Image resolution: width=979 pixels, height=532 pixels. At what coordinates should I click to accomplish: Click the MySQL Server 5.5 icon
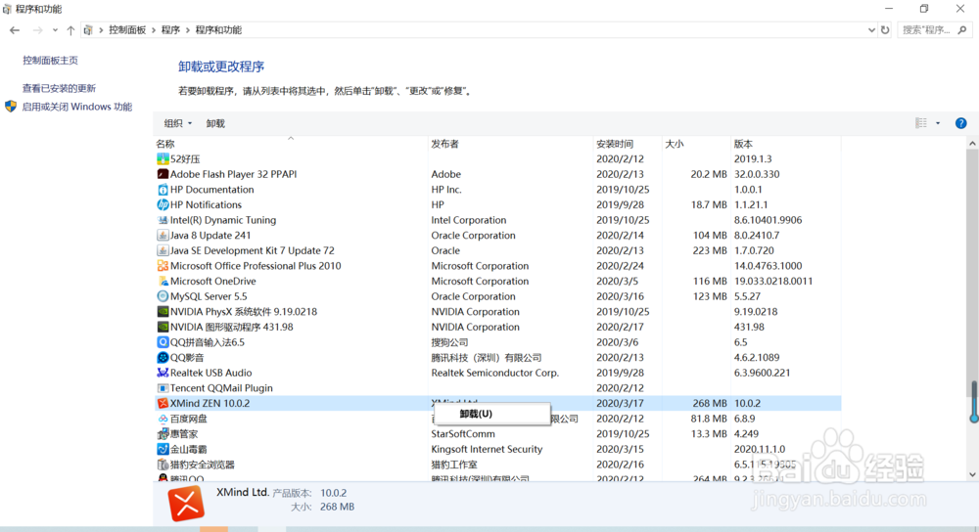click(163, 296)
